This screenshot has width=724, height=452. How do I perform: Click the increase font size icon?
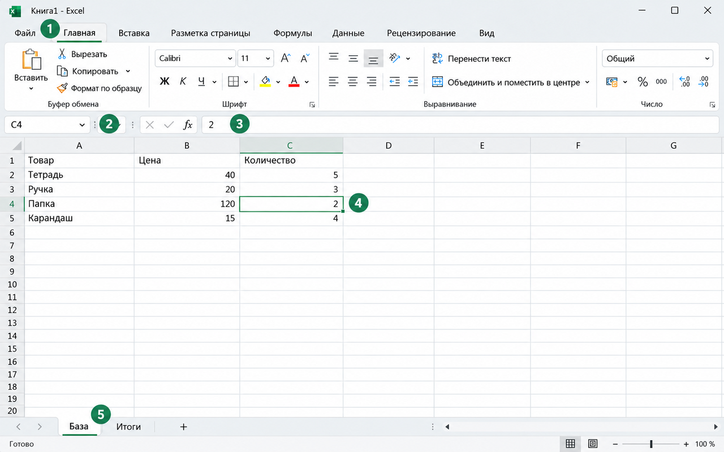(286, 58)
